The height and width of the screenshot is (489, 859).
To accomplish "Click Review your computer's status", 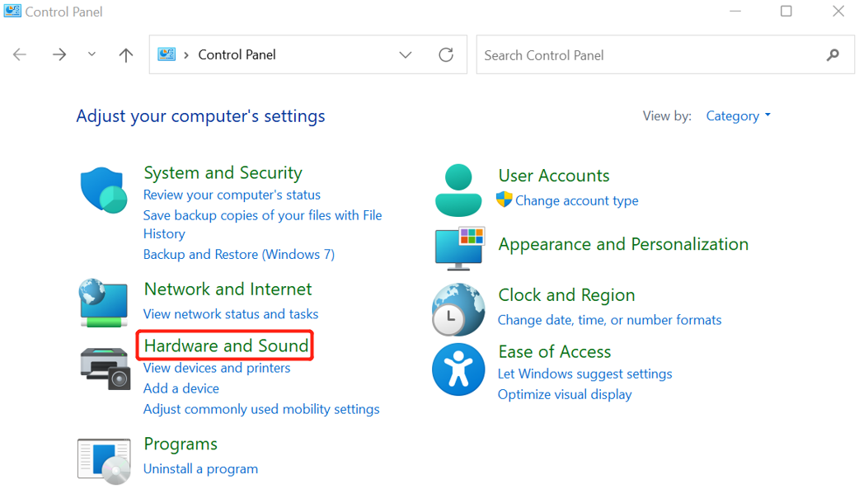I will click(x=232, y=195).
